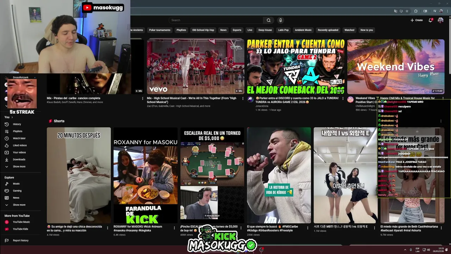This screenshot has height=254, width=451.
Task: Open the browser extensions puzzle icon
Action: 416,11
